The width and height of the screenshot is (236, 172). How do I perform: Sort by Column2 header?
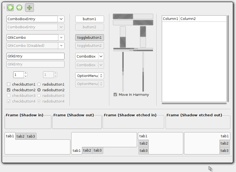point(203,19)
